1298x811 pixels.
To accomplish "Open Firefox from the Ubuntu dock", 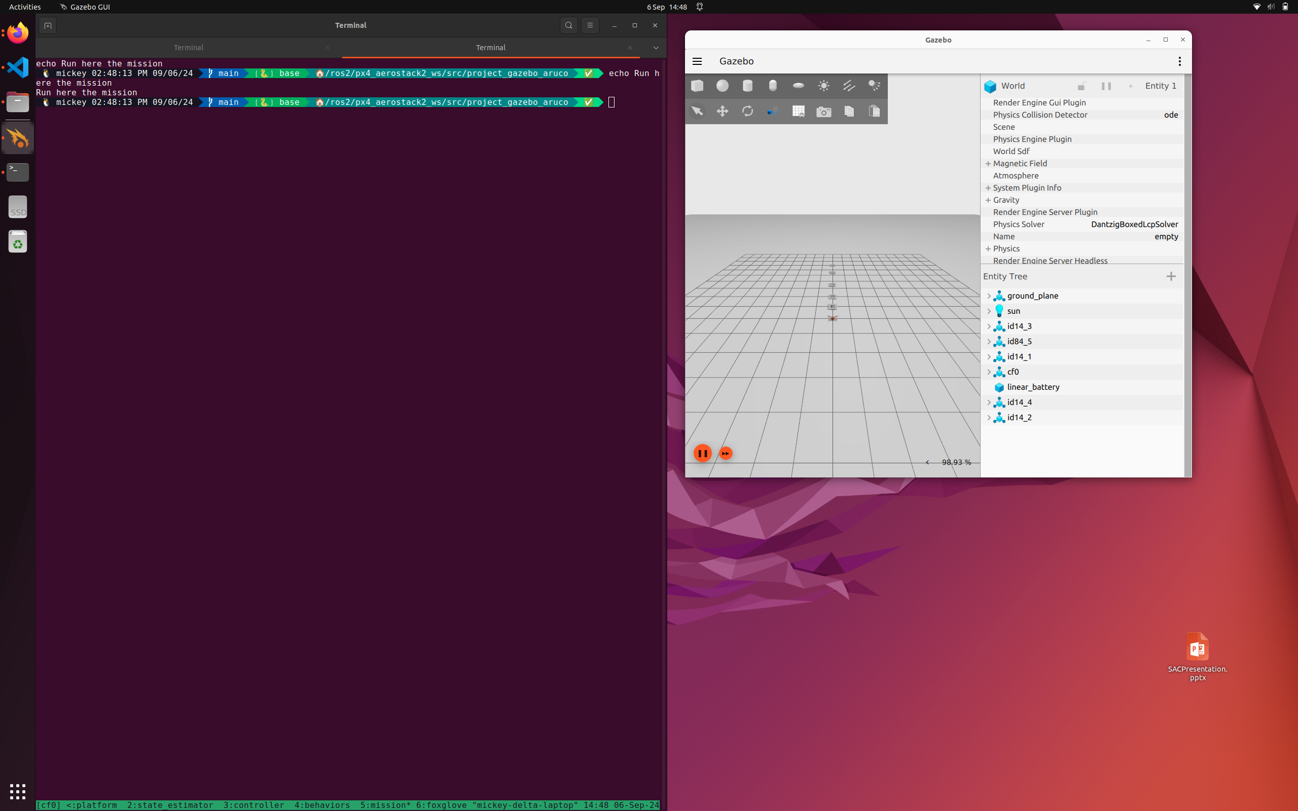I will [x=17, y=33].
